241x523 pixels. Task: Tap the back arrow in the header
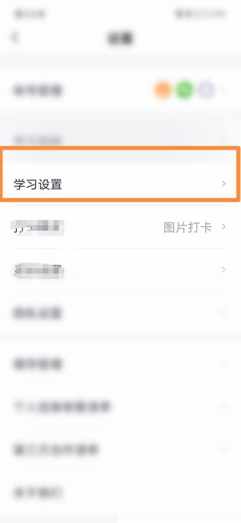[14, 38]
